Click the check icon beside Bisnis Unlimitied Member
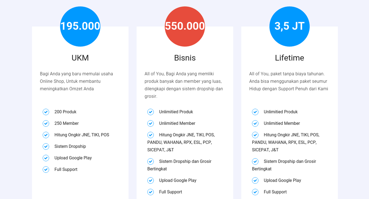This screenshot has width=369, height=199. pyautogui.click(x=150, y=123)
